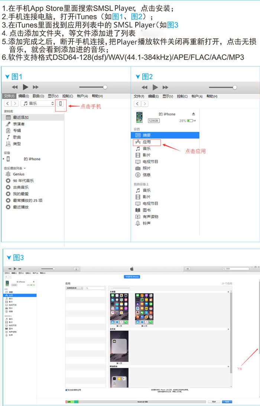Adjust the volume slider in Figure 1

[93, 87]
